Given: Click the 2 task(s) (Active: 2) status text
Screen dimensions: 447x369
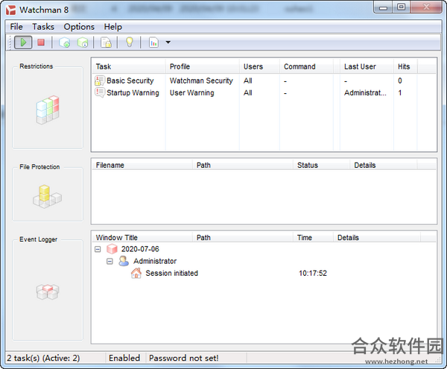Looking at the screenshot, I should (x=43, y=358).
